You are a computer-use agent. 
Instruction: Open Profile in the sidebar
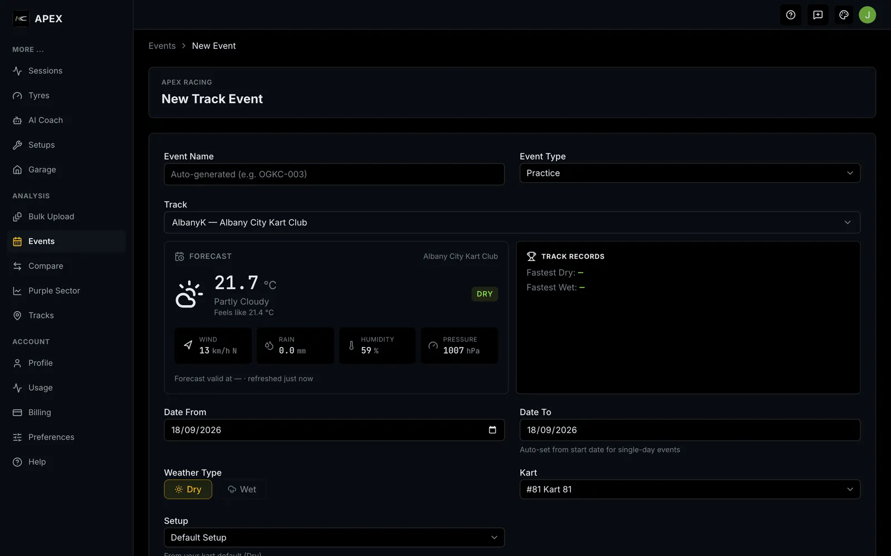[x=66, y=363]
